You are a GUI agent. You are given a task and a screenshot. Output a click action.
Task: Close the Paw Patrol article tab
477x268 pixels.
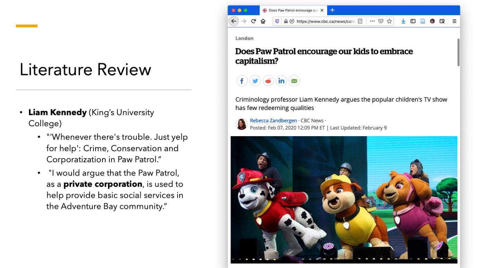(322, 10)
